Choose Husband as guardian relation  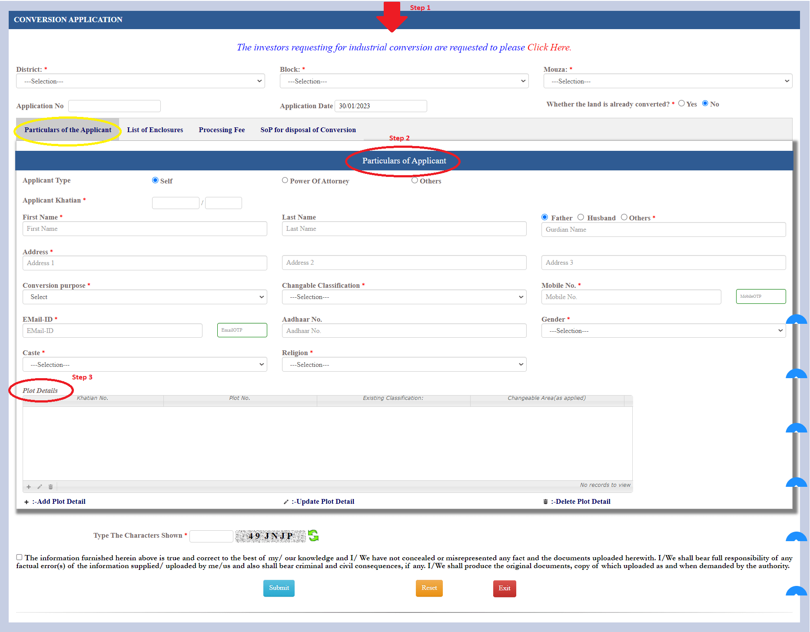(x=581, y=217)
